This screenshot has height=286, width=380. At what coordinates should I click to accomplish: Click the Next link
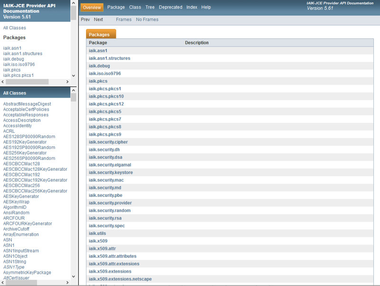[x=98, y=19]
